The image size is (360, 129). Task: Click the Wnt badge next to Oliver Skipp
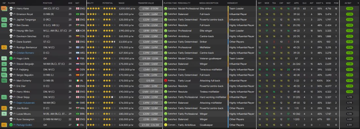tap(4, 97)
